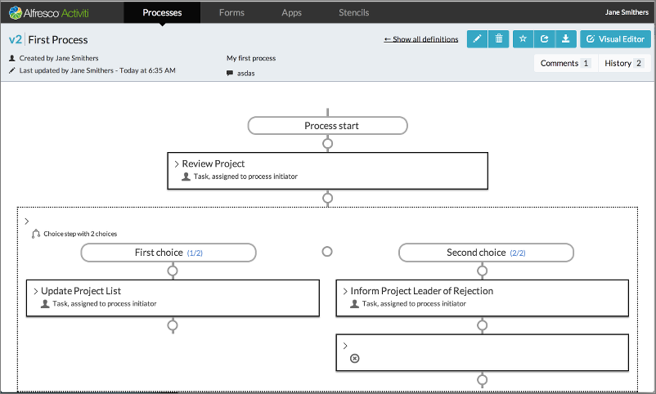Click the pencil edit icon button

coord(477,39)
